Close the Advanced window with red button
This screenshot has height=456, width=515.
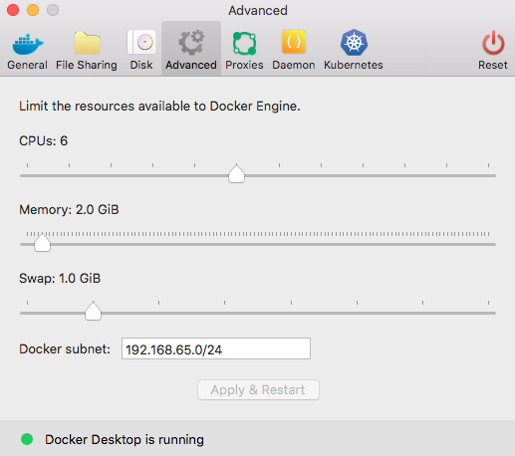coord(13,10)
